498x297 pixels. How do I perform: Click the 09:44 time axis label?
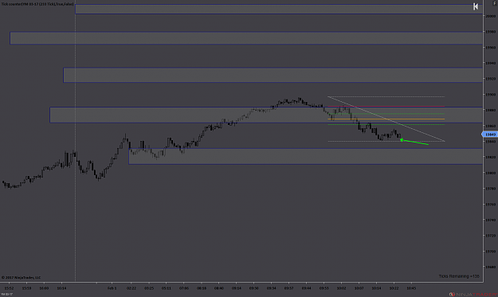click(x=307, y=288)
